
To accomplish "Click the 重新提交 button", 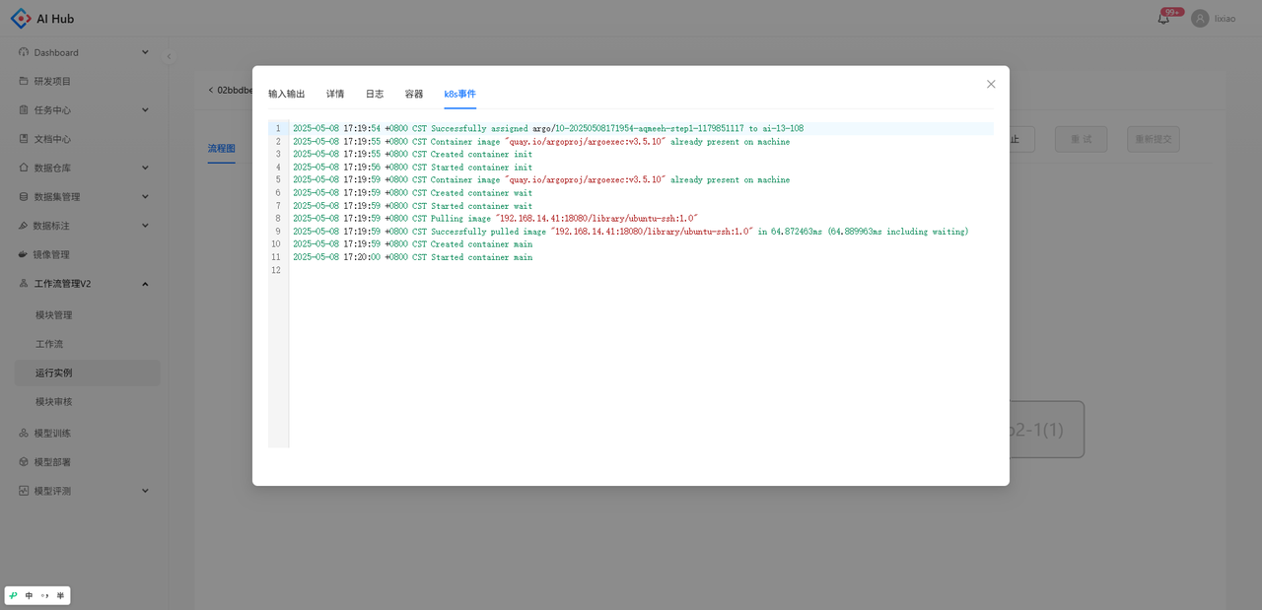I will click(1153, 139).
